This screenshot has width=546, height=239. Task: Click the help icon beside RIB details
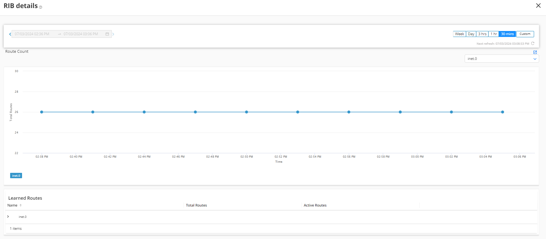(x=41, y=7)
